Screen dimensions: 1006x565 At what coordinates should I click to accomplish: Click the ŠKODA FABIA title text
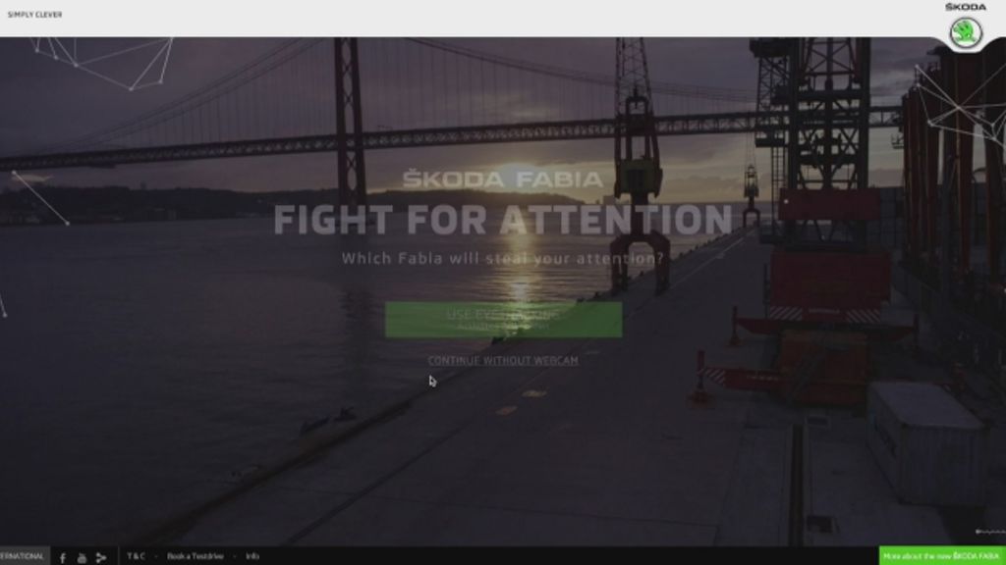503,180
